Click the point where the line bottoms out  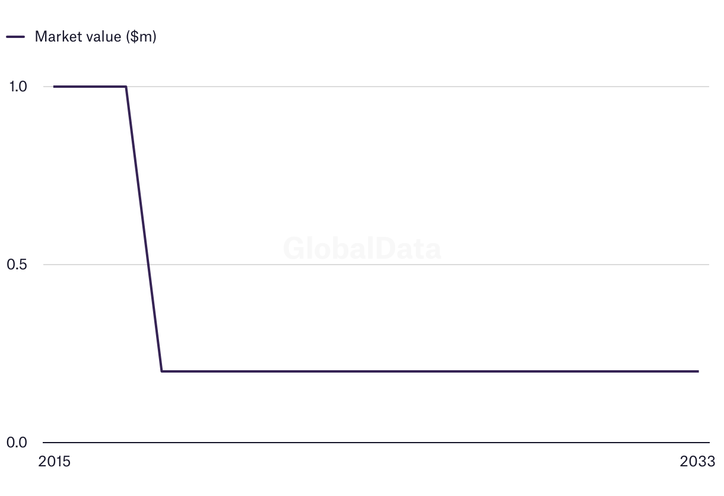click(x=161, y=371)
